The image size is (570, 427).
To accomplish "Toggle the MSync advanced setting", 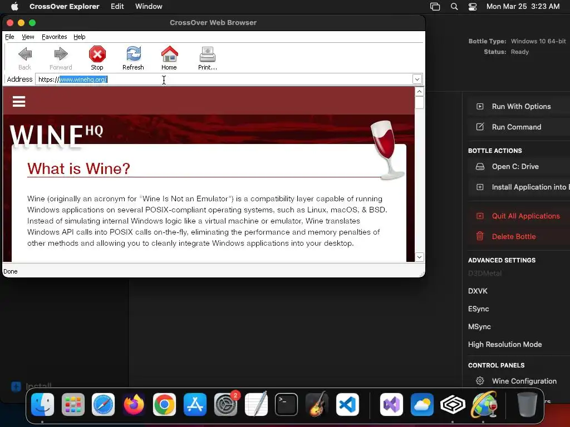I will pyautogui.click(x=479, y=327).
